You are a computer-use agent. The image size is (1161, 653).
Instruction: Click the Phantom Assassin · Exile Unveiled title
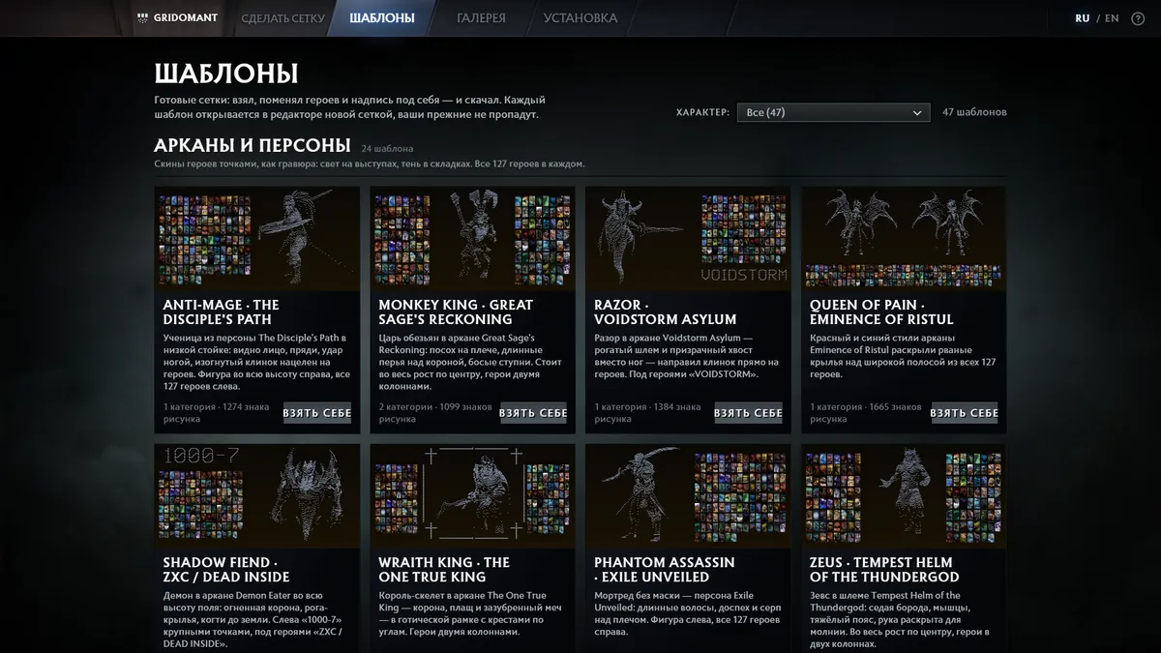pos(665,569)
